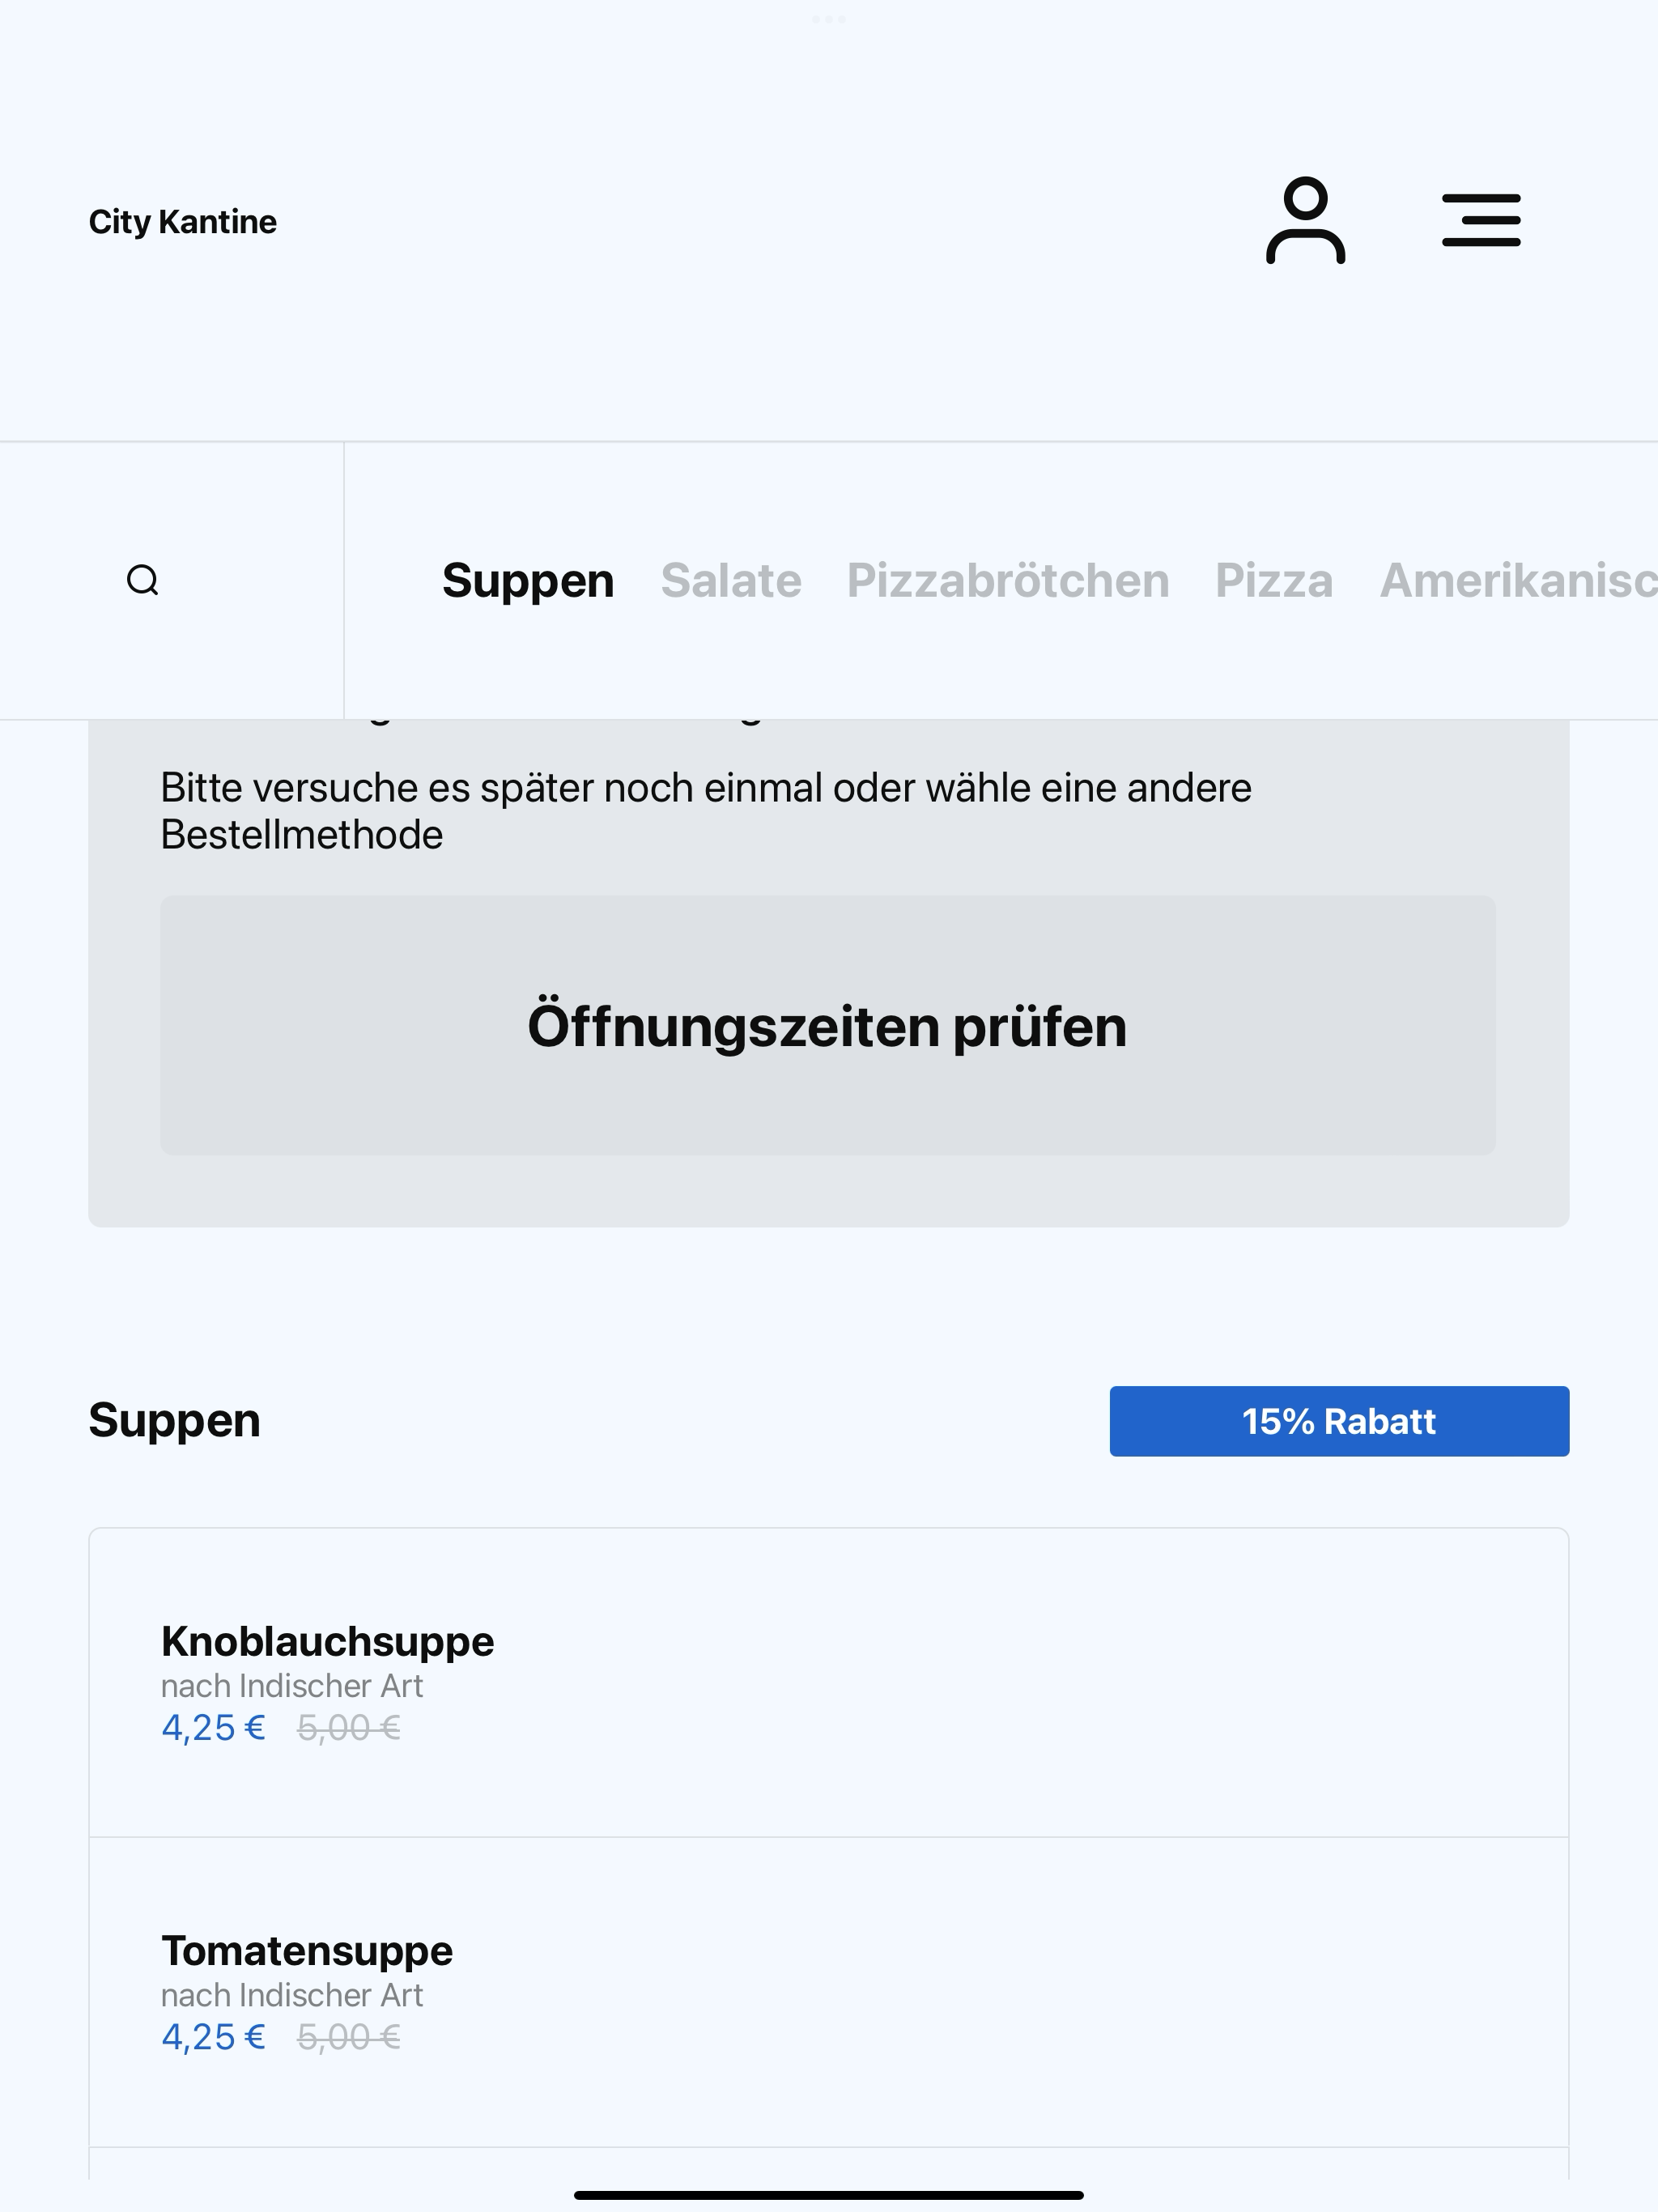Viewport: 1658px width, 2212px height.
Task: Click the Öffnungszeiten prüfen button
Action: coord(828,1025)
